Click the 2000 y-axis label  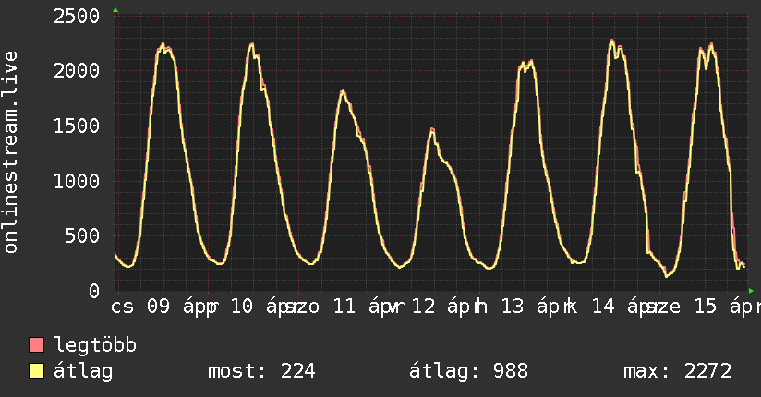[77, 71]
